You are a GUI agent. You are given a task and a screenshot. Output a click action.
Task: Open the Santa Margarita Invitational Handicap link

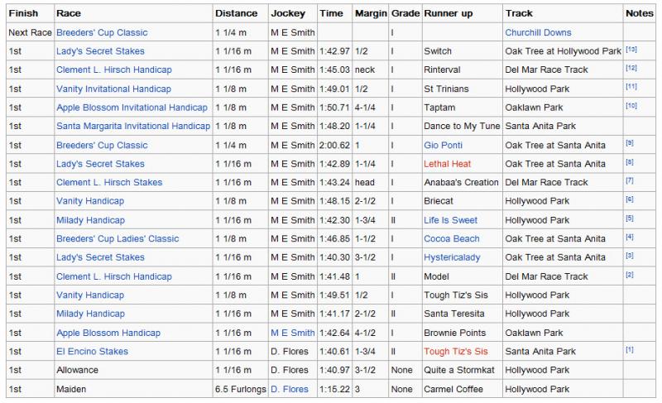point(133,126)
